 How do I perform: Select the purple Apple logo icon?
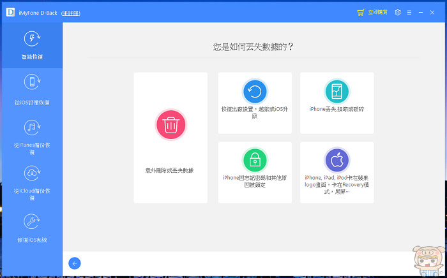(x=337, y=160)
